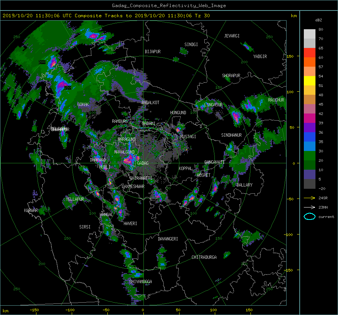Screen dimensions: 338x315
Task: Click the YADGIR city label
Action: point(260,57)
